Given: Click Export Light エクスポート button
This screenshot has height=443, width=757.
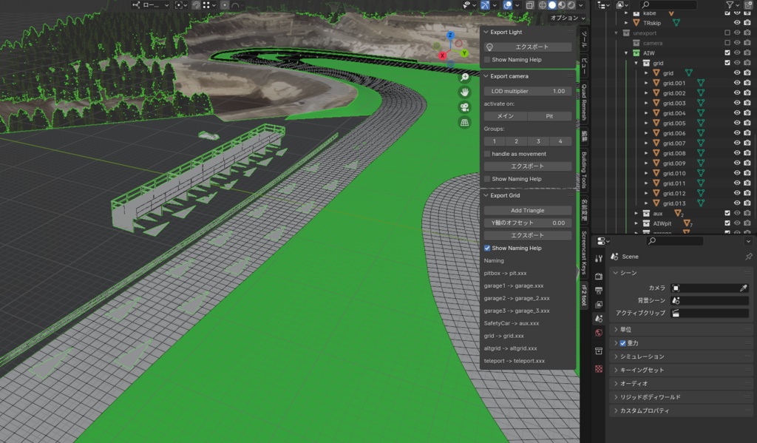Looking at the screenshot, I should pos(528,47).
